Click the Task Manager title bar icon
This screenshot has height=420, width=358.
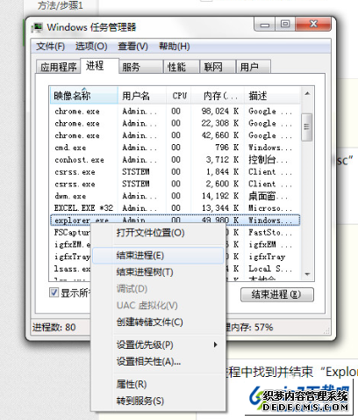pos(38,27)
